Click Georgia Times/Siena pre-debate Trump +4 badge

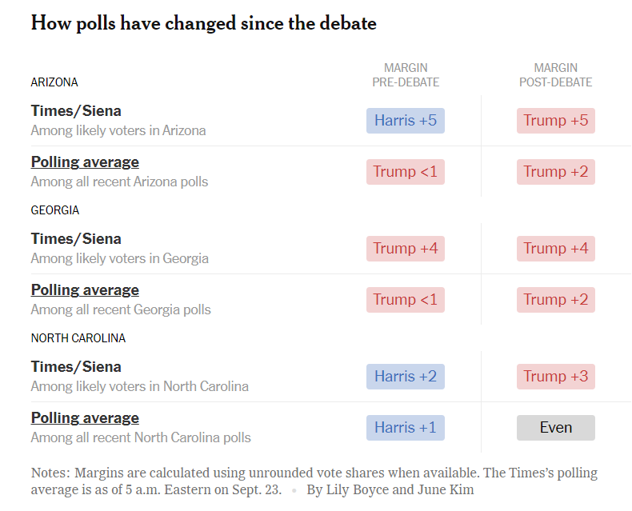click(406, 249)
